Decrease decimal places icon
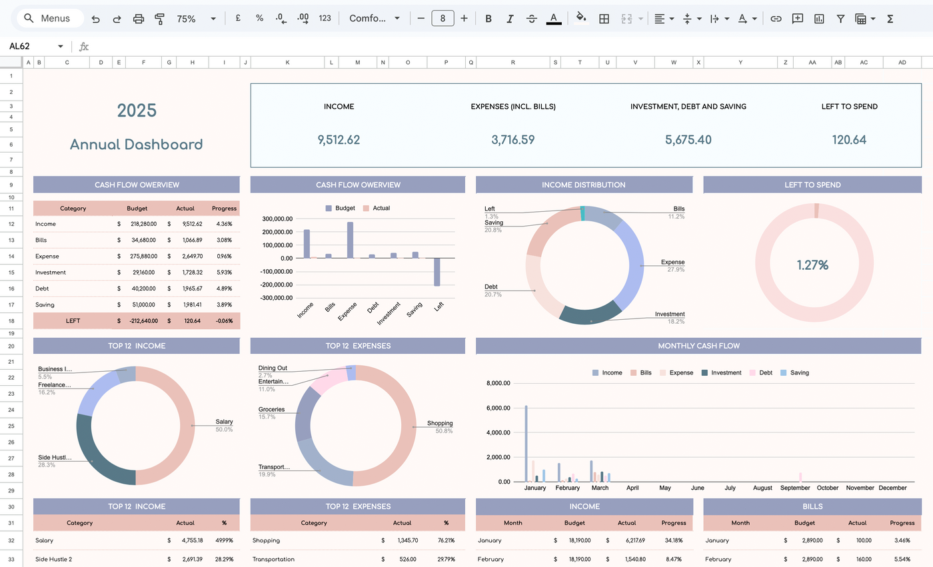This screenshot has width=933, height=567. click(281, 19)
